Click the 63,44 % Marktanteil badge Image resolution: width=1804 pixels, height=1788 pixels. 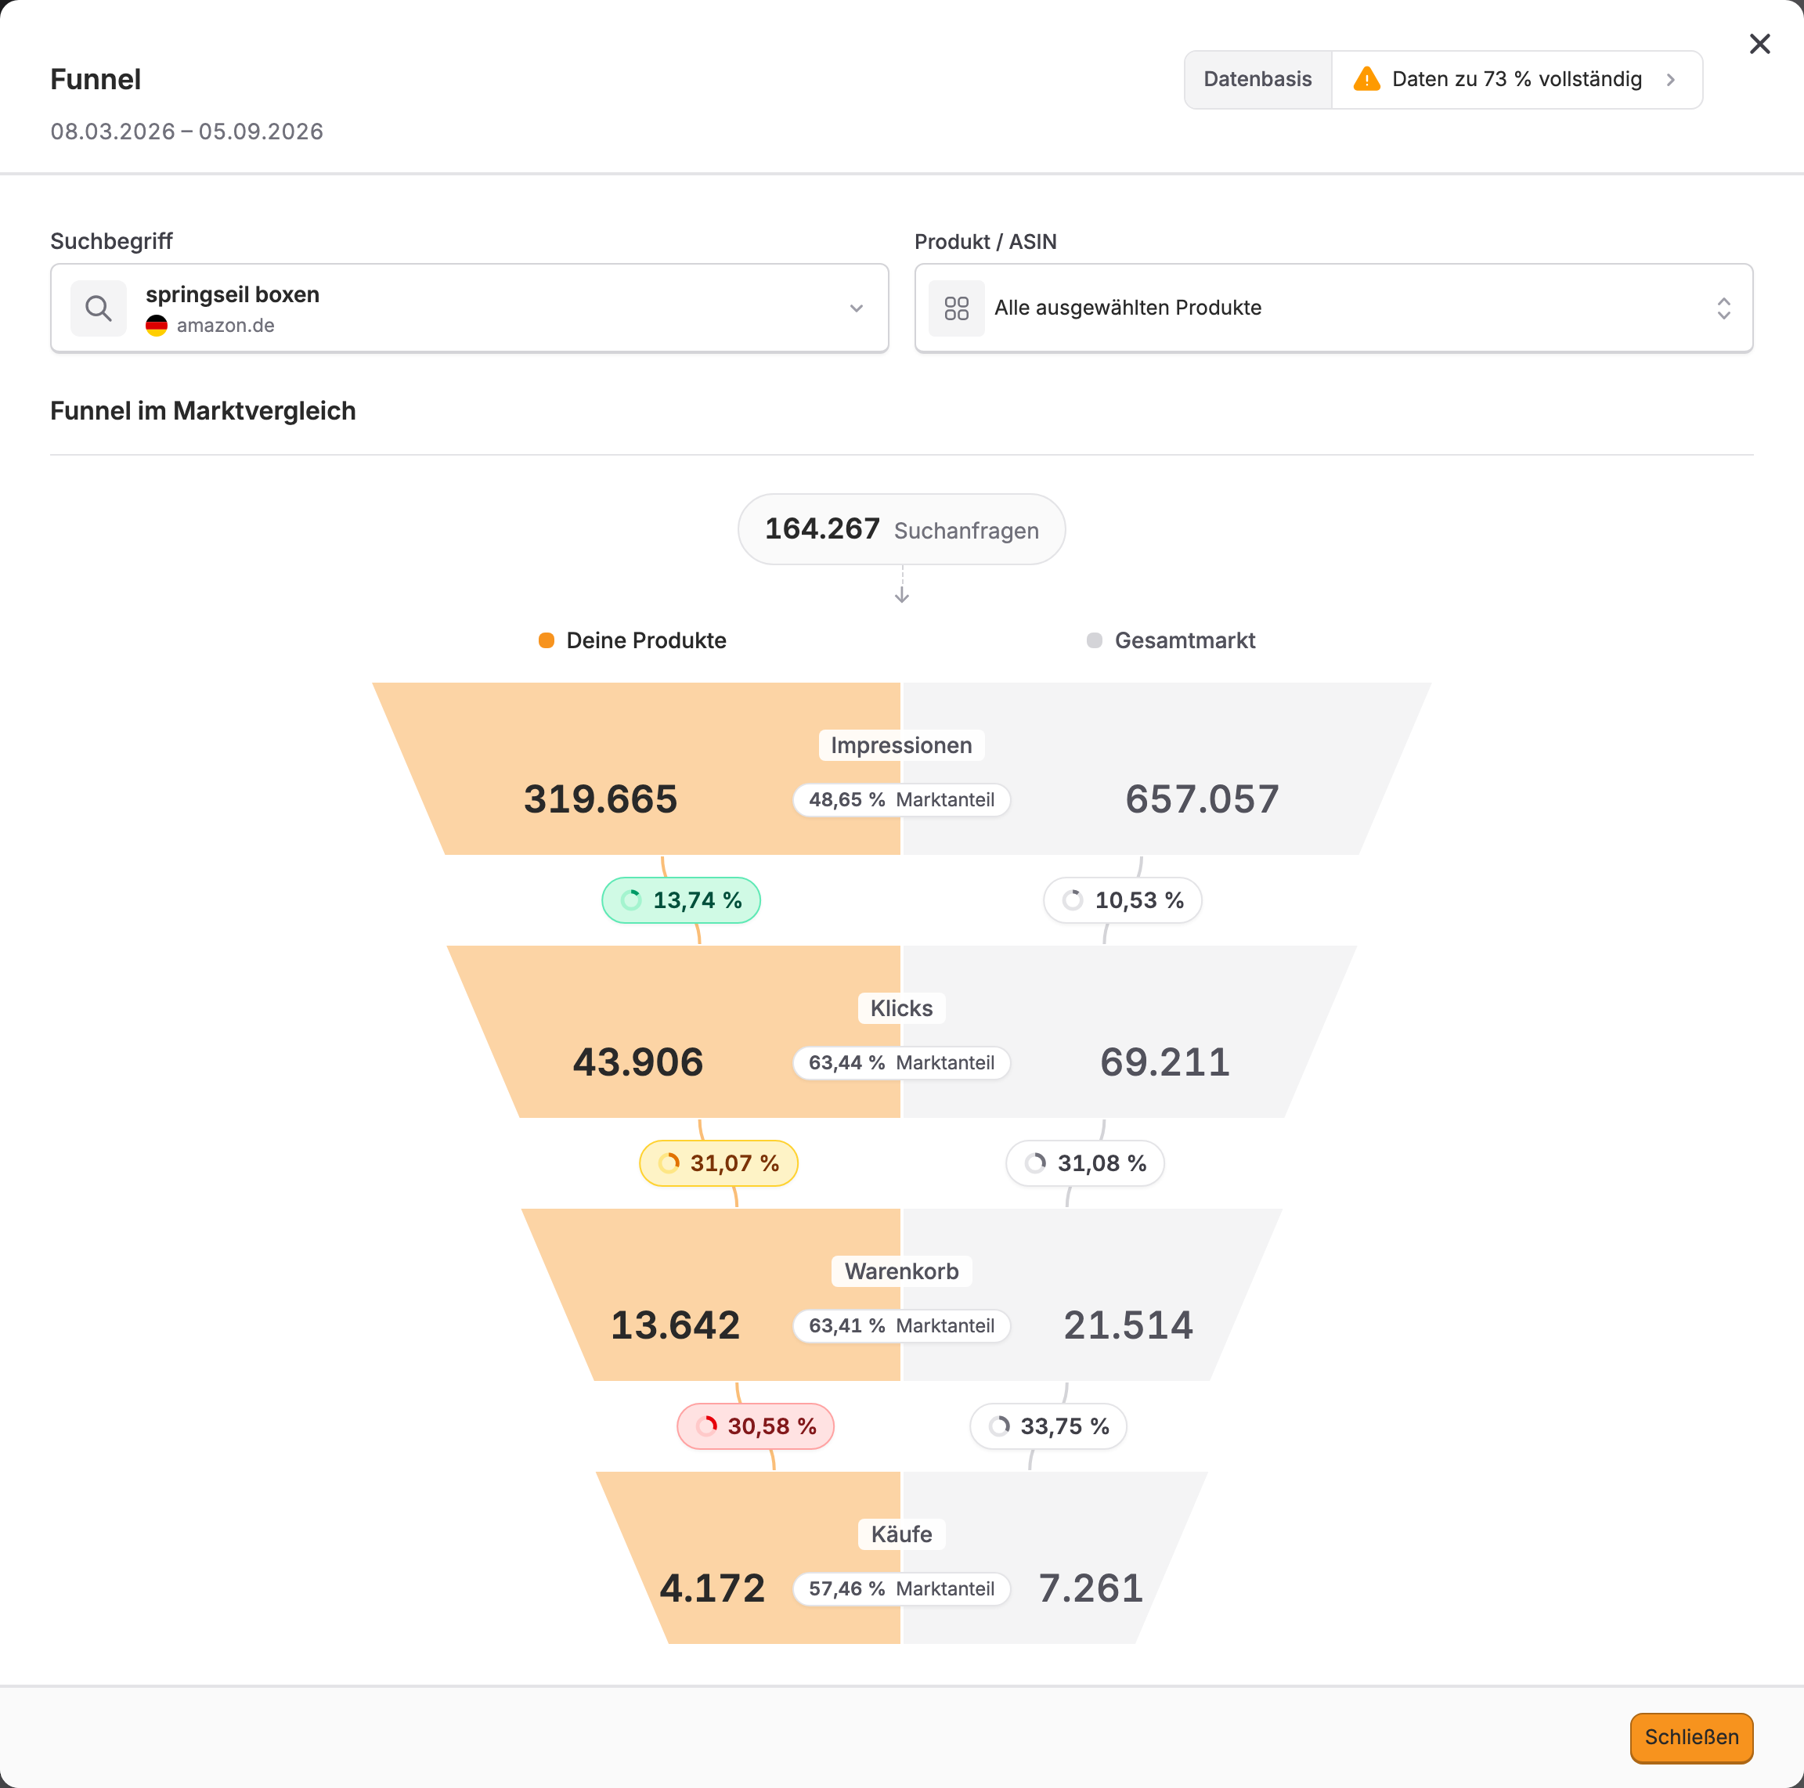(902, 1062)
